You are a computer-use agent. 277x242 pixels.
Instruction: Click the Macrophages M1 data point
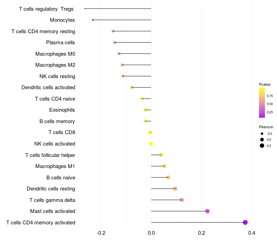164,166
